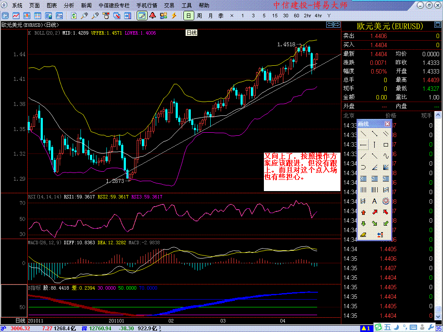
Task: Click the previous chart left arrow button
Action: (x=329, y=25)
